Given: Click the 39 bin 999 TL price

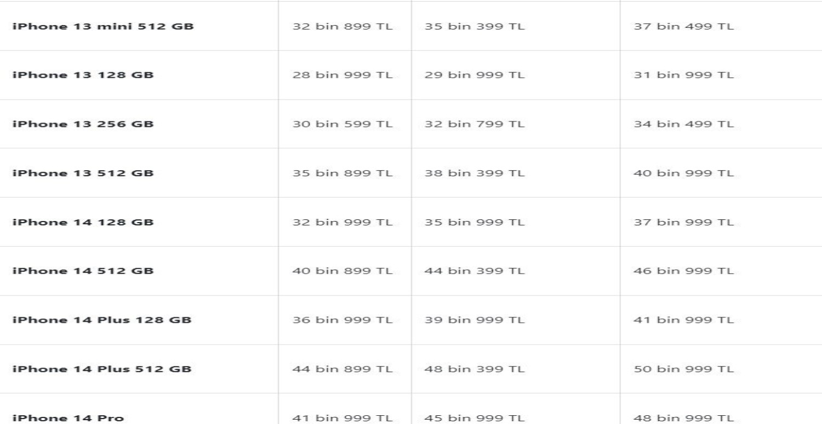Looking at the screenshot, I should (x=475, y=320).
